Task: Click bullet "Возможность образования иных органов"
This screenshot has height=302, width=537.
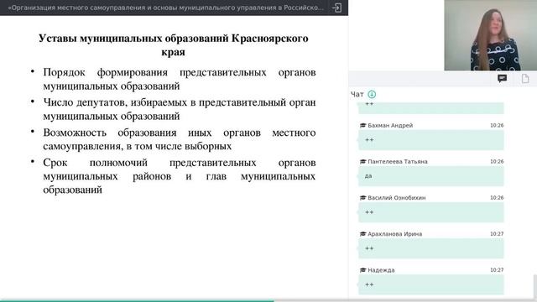Action: click(x=180, y=139)
